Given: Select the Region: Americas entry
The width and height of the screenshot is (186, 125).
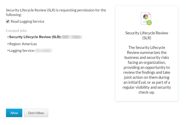Looking at the screenshot, I should [x=23, y=44].
